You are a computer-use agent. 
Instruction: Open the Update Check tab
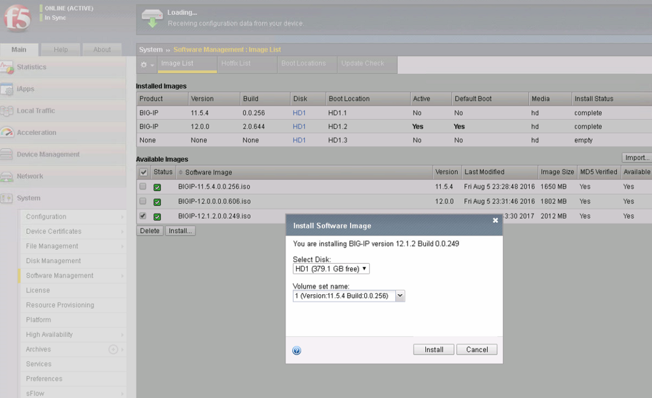click(367, 64)
